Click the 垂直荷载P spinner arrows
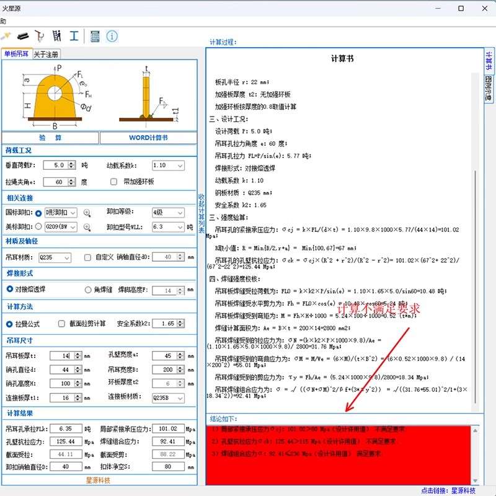 pyautogui.click(x=72, y=165)
